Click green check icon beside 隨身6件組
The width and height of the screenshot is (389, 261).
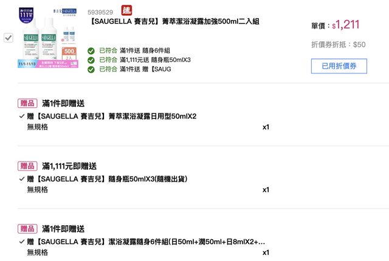[91, 51]
